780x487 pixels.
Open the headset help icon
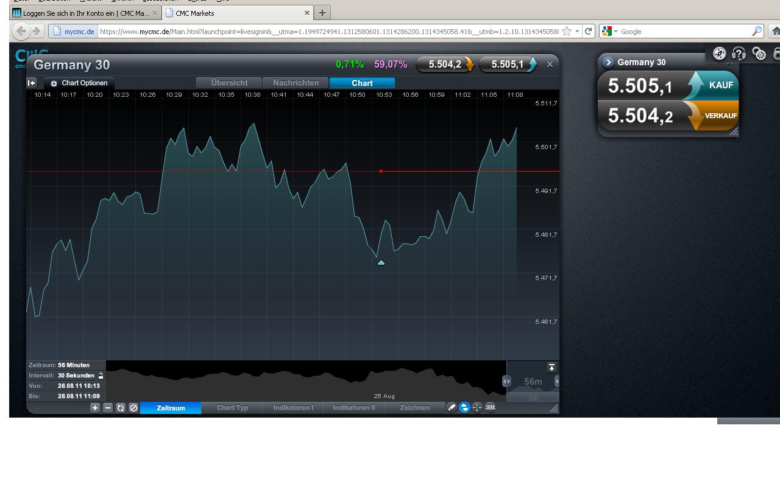click(x=739, y=54)
